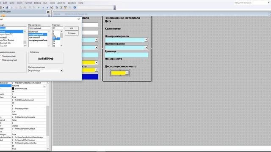The height and width of the screenshot is (152, 271).
Task: Click the Break pause icon
Action: (x=43, y=8)
